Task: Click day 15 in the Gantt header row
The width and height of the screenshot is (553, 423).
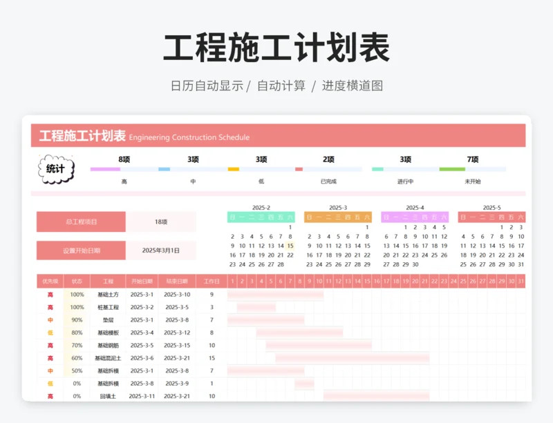Action: tap(367, 281)
